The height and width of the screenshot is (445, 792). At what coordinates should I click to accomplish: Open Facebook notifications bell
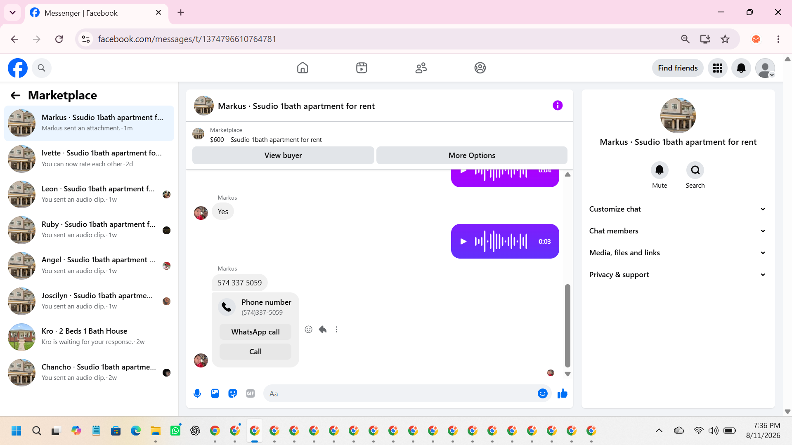741,68
